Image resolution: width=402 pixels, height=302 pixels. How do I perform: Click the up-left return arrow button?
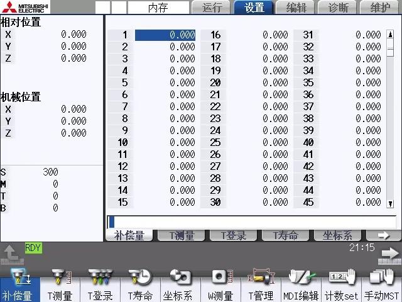(11, 254)
